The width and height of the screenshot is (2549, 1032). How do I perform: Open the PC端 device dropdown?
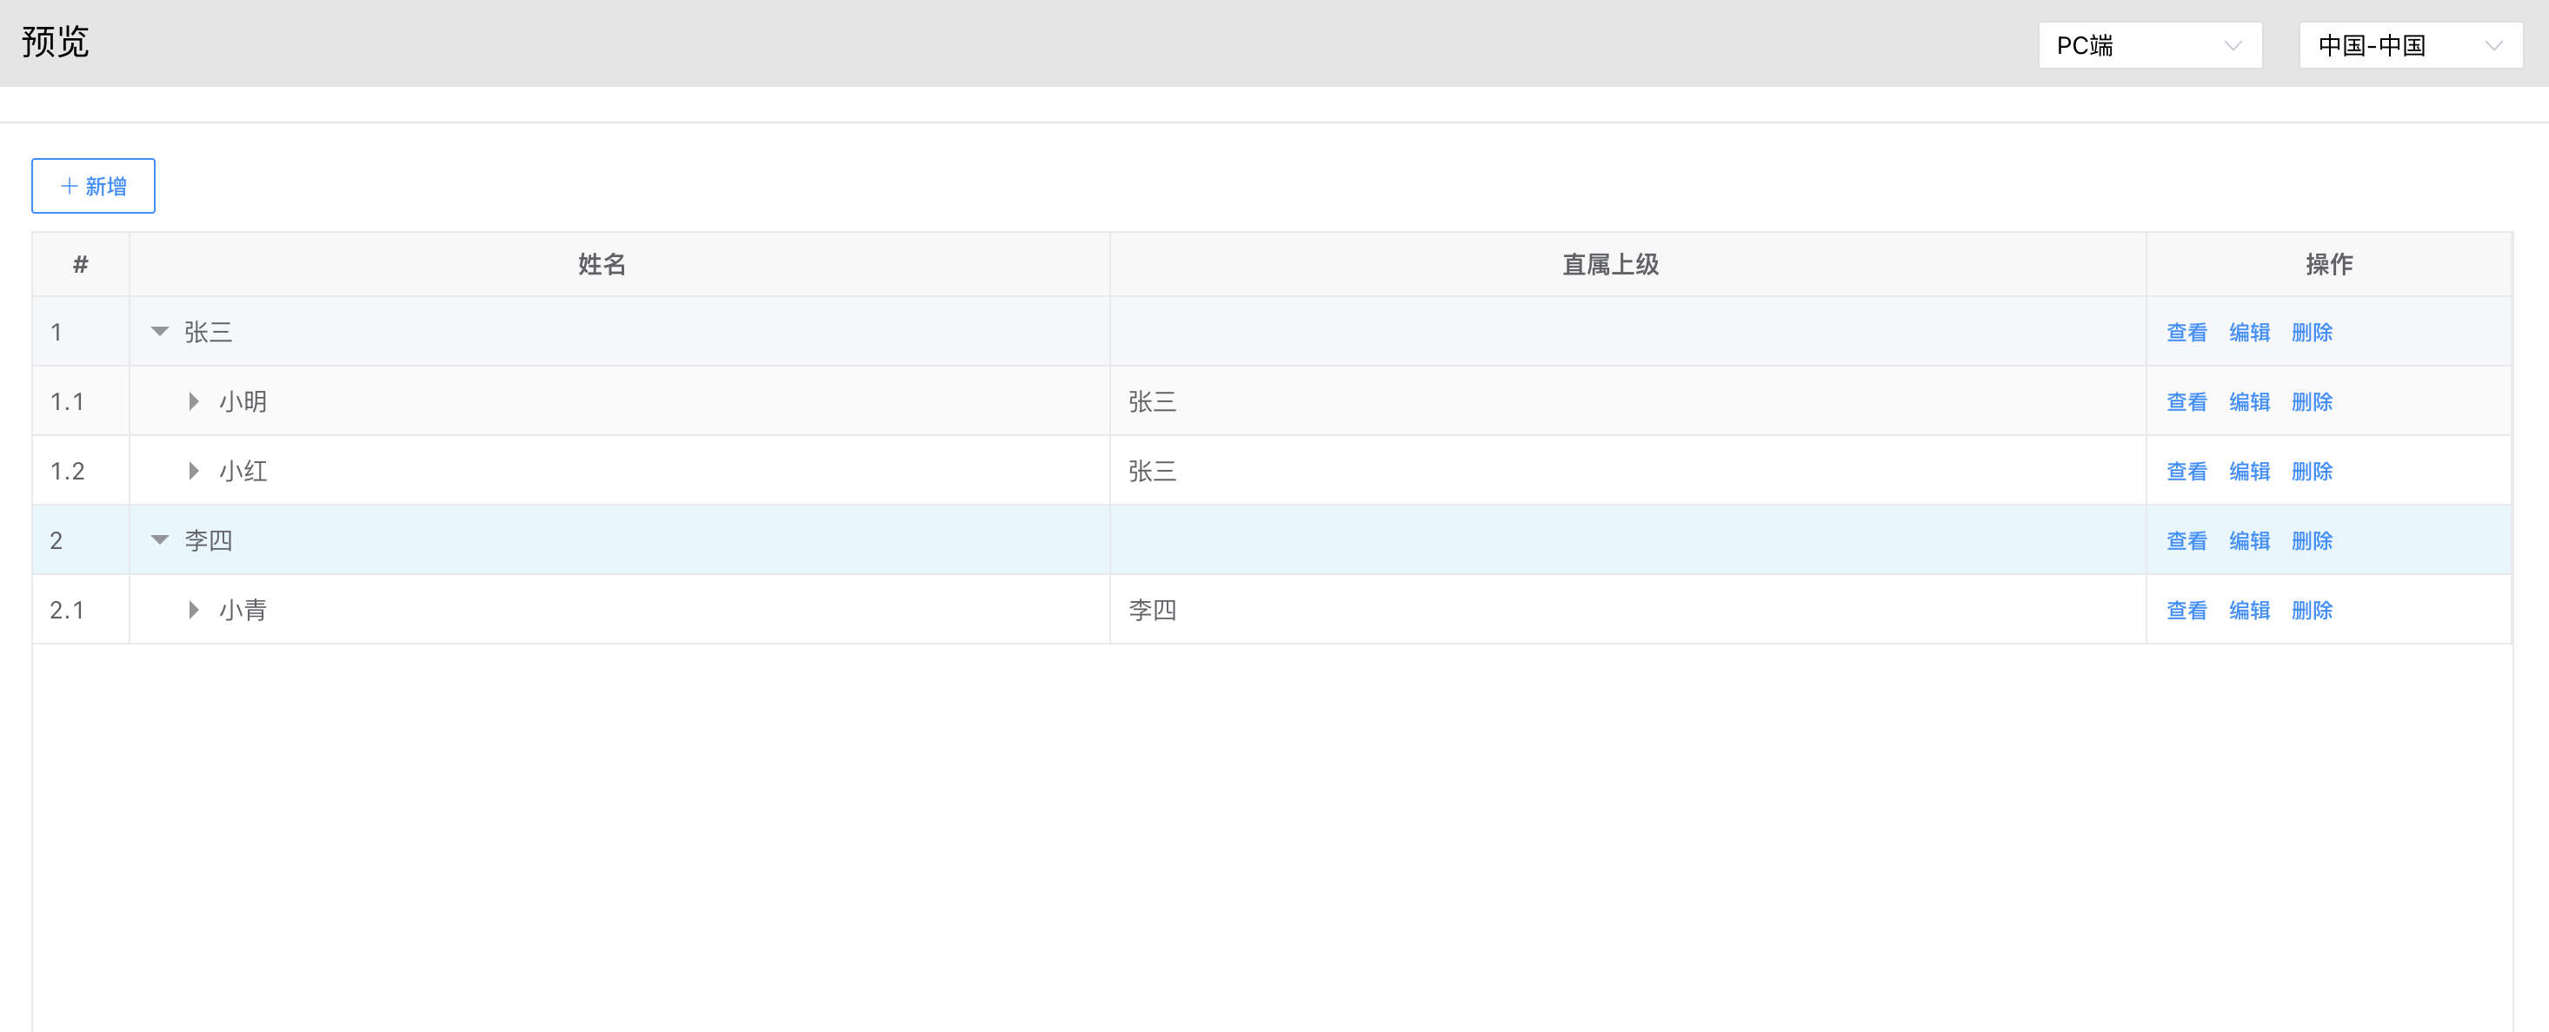(2148, 45)
